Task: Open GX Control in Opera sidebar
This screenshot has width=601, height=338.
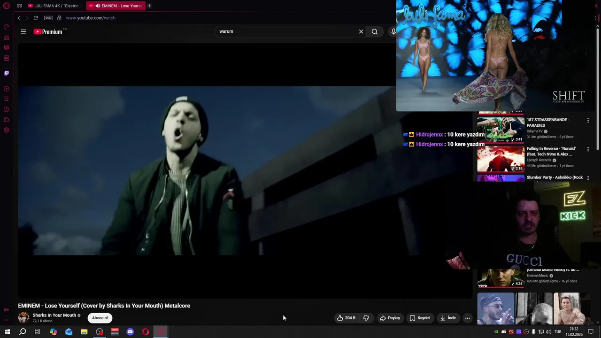Action: click(7, 27)
